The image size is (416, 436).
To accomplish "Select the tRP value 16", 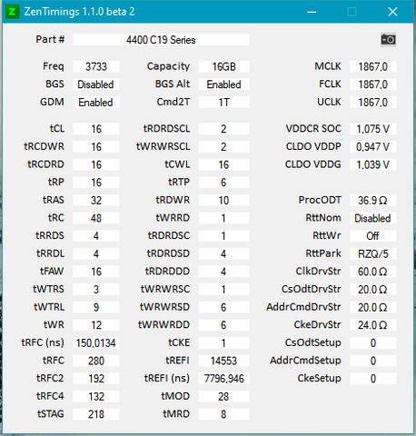I will pyautogui.click(x=96, y=183).
